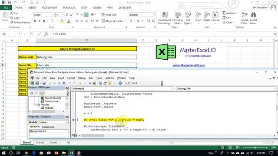This screenshot has height=156, width=278.
Task: Open Conditional Formatting in Styles group
Action: (x=165, y=18)
